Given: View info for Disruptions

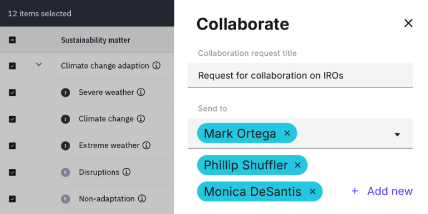Looking at the screenshot, I should (127, 172).
